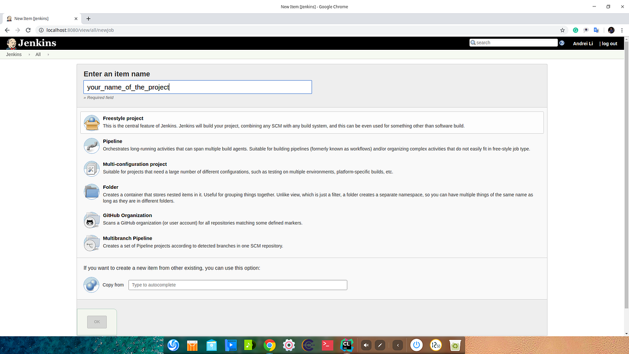This screenshot has height=354, width=629.
Task: Open a new Chrome tab
Action: pyautogui.click(x=89, y=18)
